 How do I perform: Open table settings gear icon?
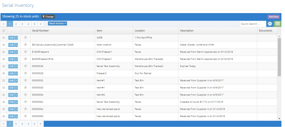(x=270, y=24)
